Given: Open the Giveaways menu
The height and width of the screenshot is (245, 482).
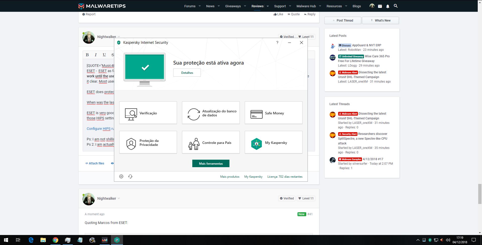Looking at the screenshot, I should point(233,6).
